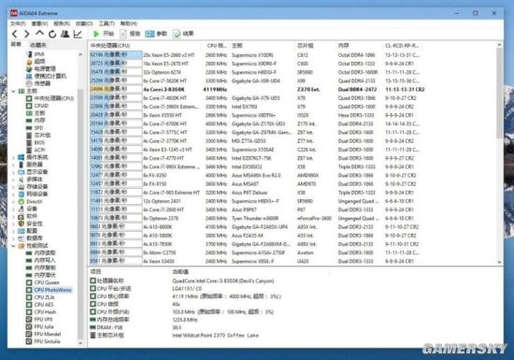Screen dimensions: 514x360
Task: Click the Refresh icon in the toolbar
Action: (52, 34)
